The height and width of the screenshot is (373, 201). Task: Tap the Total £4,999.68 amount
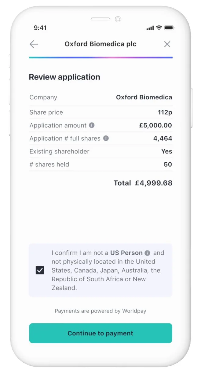pyautogui.click(x=143, y=183)
